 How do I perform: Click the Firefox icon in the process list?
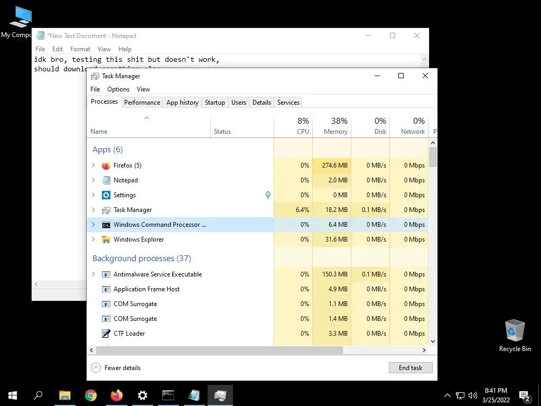tap(106, 165)
